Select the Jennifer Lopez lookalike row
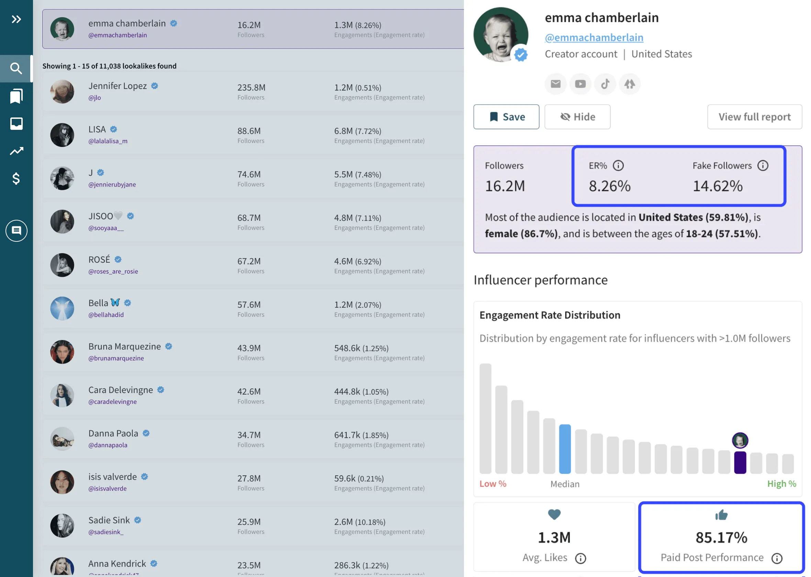 249,91
